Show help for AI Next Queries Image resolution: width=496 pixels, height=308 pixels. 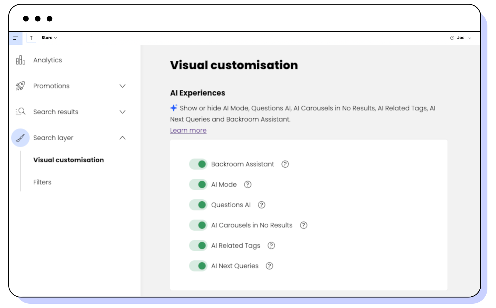269,266
